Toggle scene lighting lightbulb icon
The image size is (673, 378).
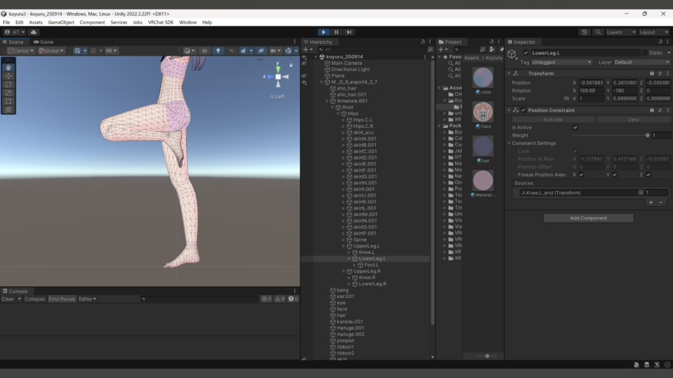pos(218,51)
